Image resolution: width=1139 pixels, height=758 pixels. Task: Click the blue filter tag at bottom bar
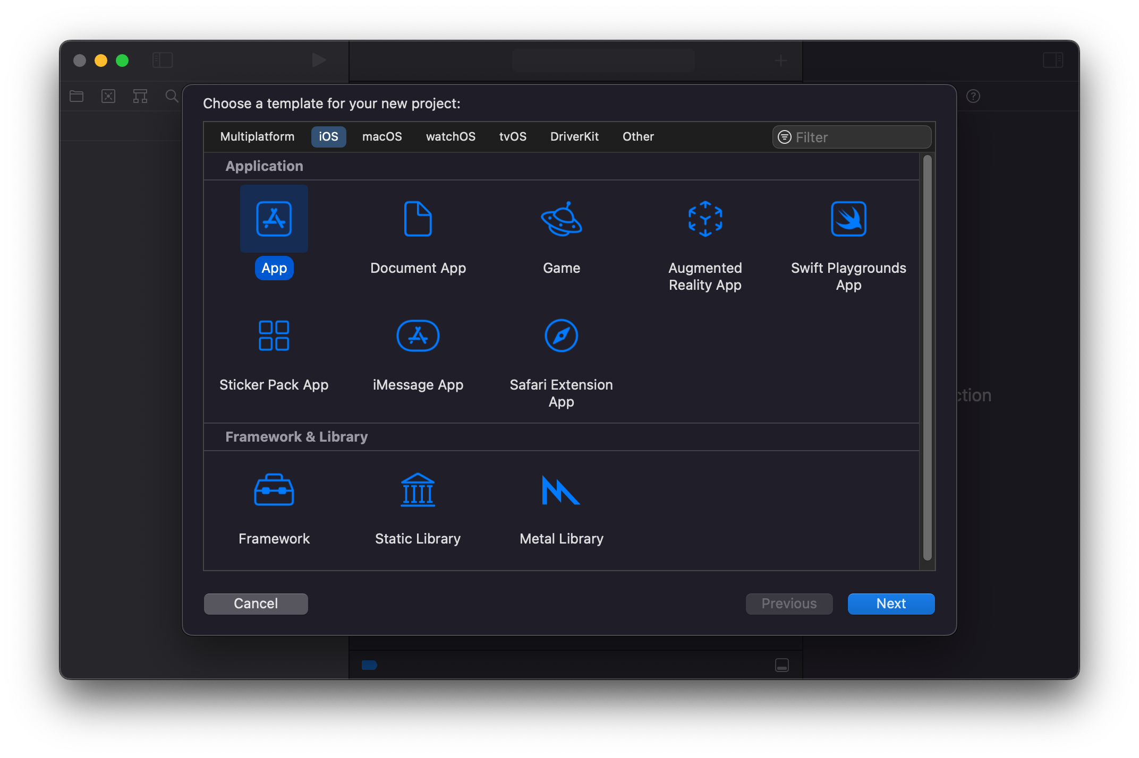tap(369, 665)
